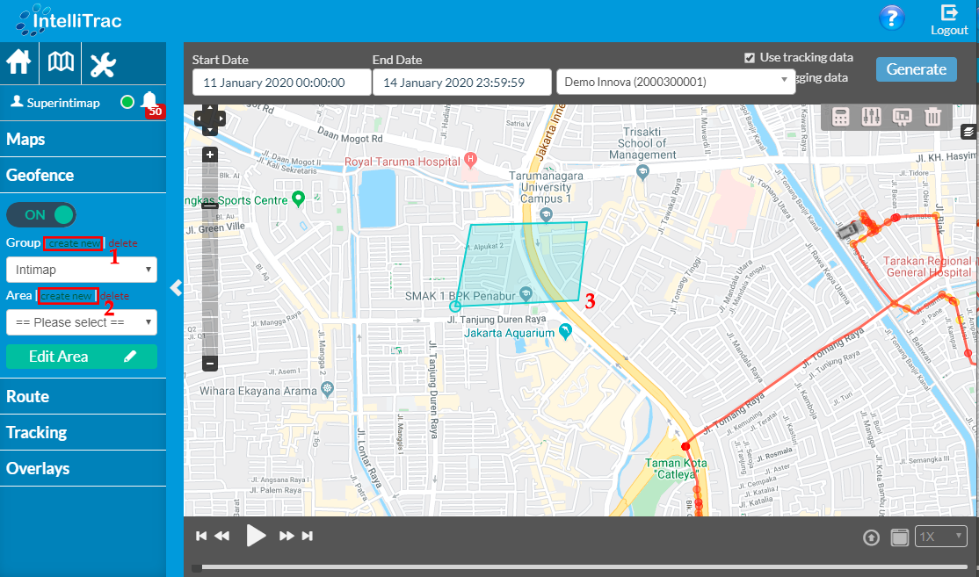Uncheck Use tracking data checkbox
The height and width of the screenshot is (577, 979).
(x=750, y=58)
